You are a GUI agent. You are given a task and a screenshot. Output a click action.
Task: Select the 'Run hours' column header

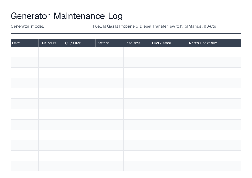click(51, 43)
